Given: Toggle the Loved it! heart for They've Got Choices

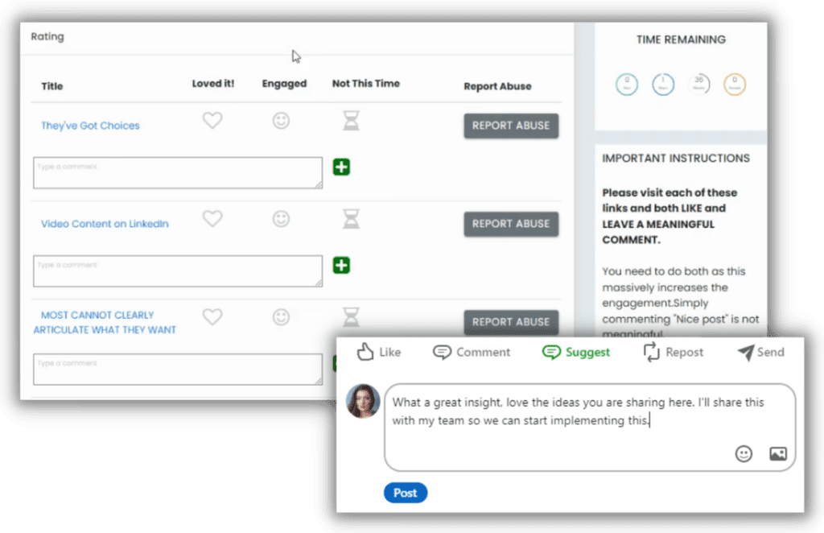Looking at the screenshot, I should 212,119.
